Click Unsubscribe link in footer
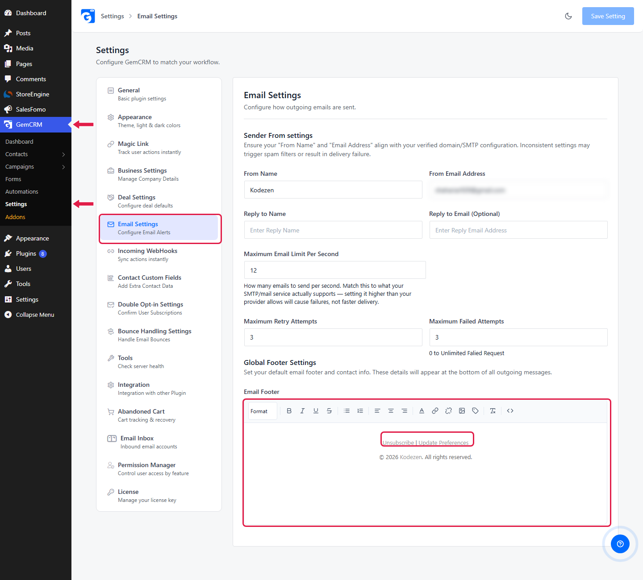 398,443
